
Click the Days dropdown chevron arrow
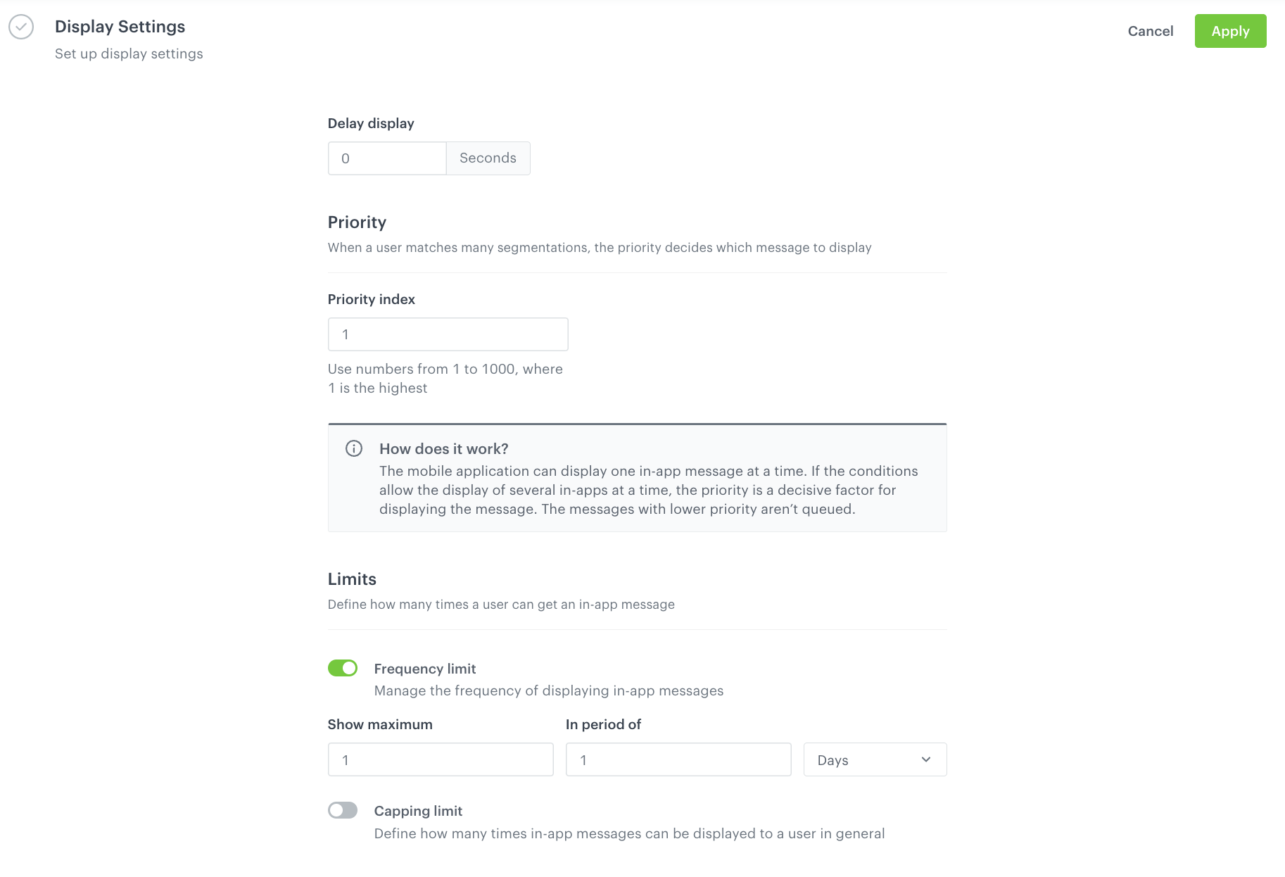926,759
